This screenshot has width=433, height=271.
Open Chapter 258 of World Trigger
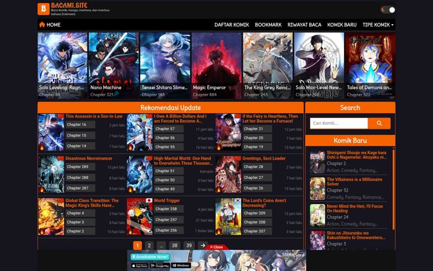pyautogui.click(x=169, y=209)
